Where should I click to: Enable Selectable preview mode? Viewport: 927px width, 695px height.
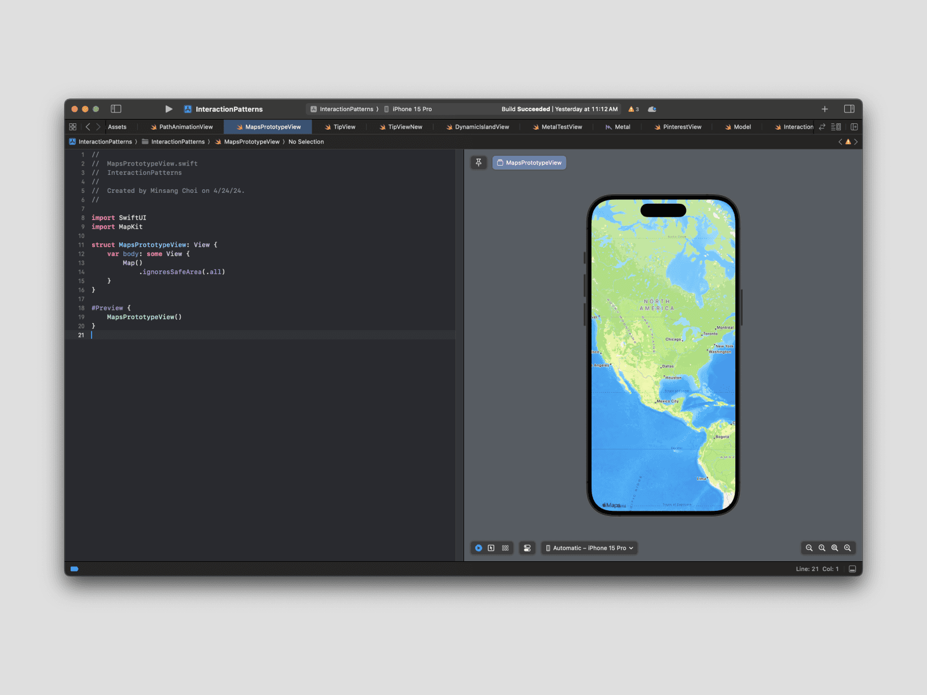(491, 548)
